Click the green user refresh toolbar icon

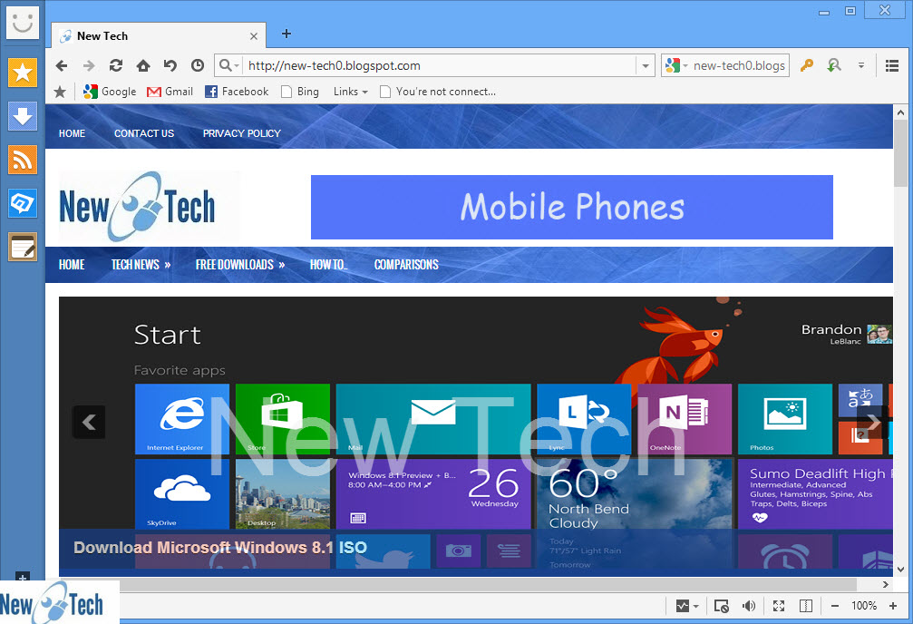click(x=834, y=65)
